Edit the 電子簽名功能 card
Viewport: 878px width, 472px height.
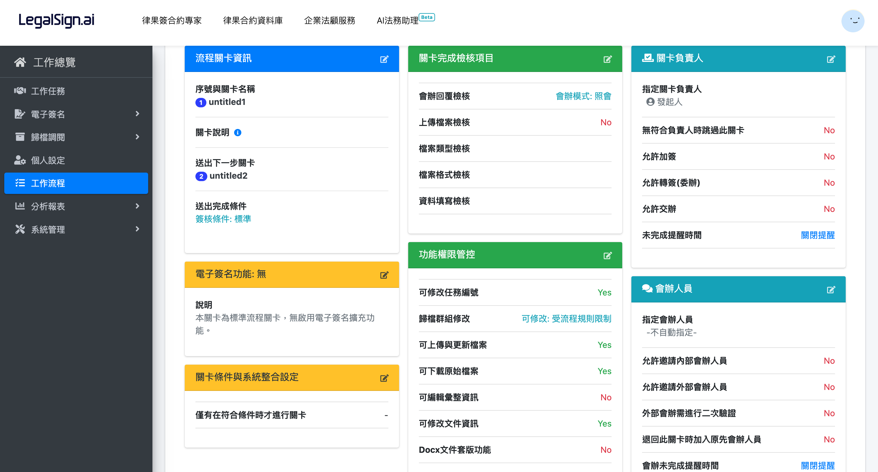[x=384, y=275]
